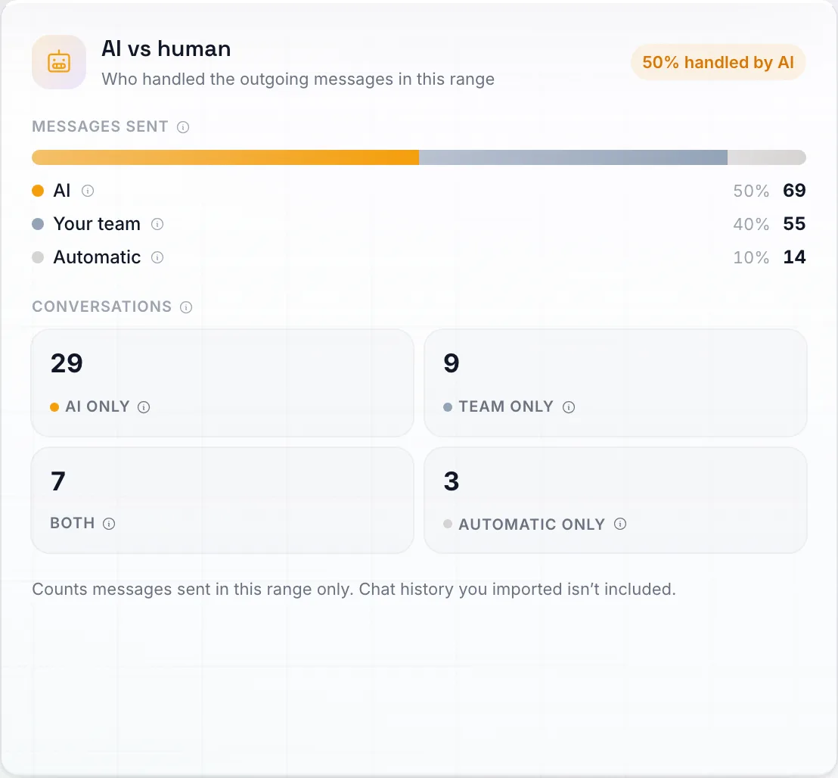This screenshot has height=778, width=838.
Task: Click the orange dot in the AI ONLY card
Action: (54, 407)
